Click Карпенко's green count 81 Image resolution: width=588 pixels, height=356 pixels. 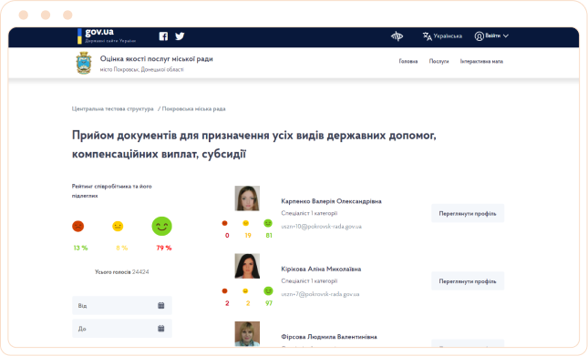click(269, 236)
